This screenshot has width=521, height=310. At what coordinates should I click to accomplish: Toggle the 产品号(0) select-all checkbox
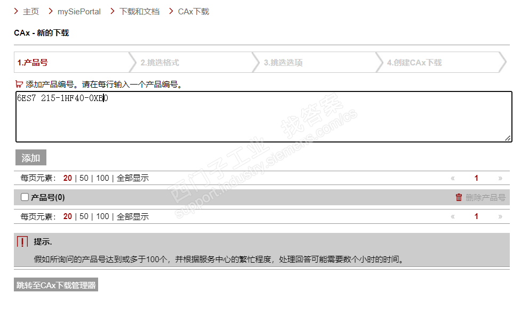pyautogui.click(x=25, y=197)
